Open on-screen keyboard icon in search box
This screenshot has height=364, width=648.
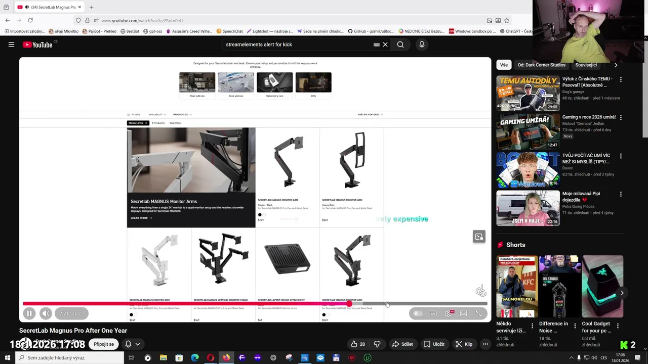377,44
